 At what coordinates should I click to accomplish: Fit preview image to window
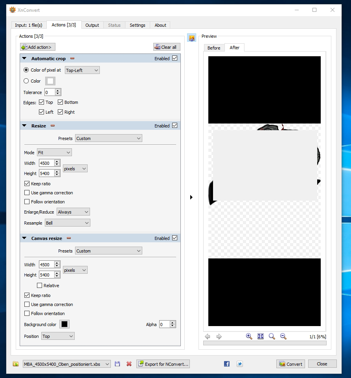click(261, 336)
